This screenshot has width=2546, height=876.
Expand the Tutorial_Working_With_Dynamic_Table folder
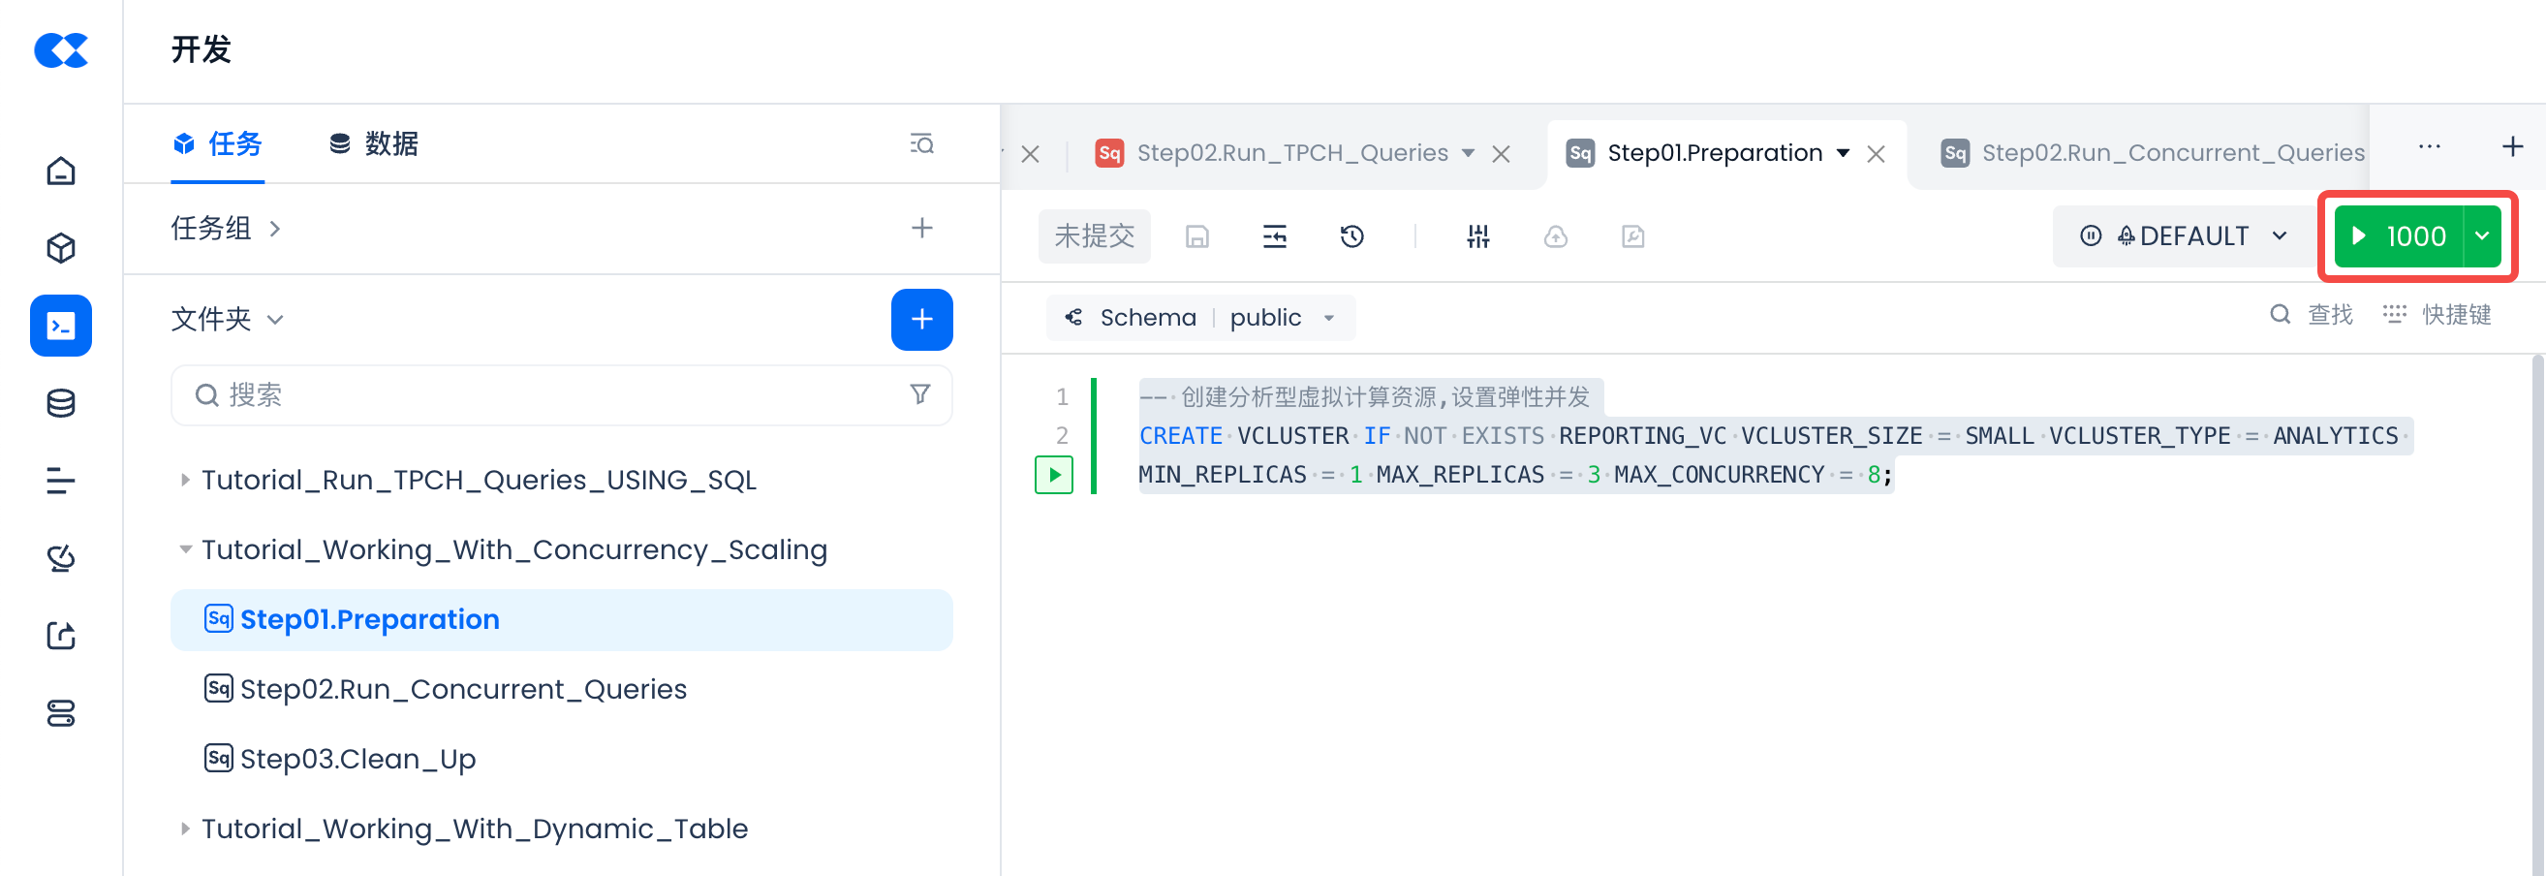point(185,829)
